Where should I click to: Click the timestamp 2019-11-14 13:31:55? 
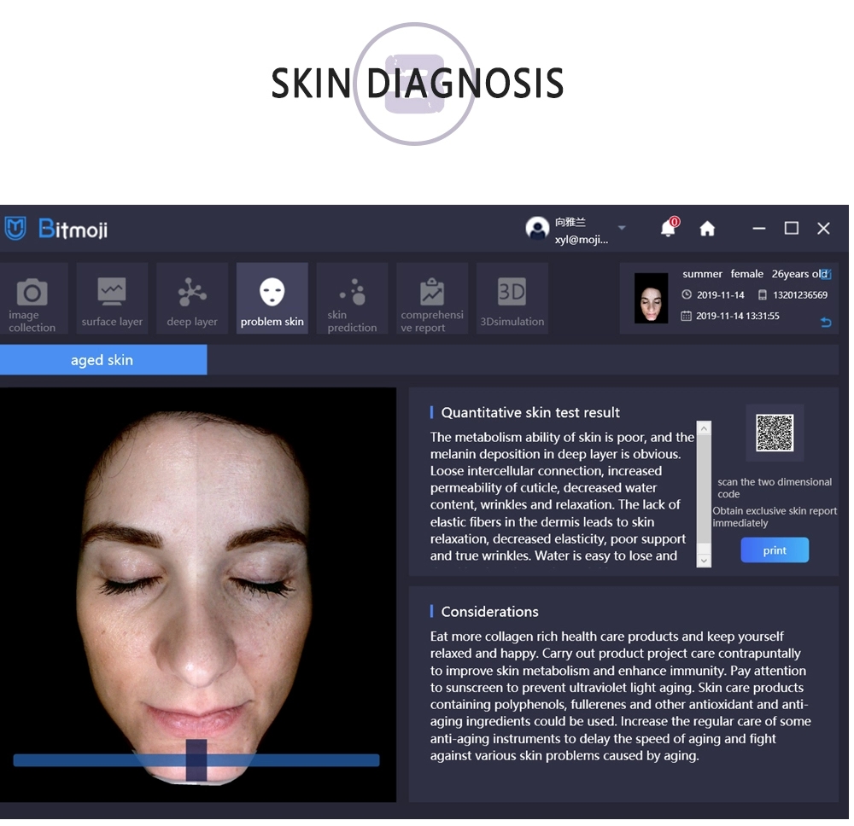click(x=738, y=316)
